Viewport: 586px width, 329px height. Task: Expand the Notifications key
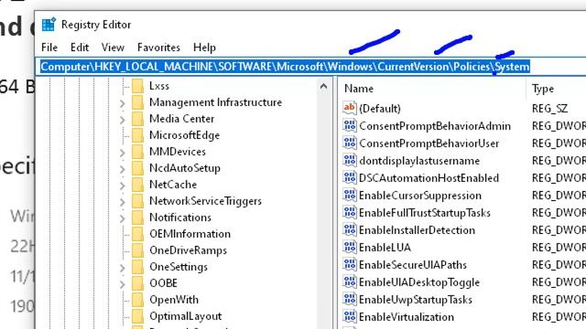coord(122,218)
